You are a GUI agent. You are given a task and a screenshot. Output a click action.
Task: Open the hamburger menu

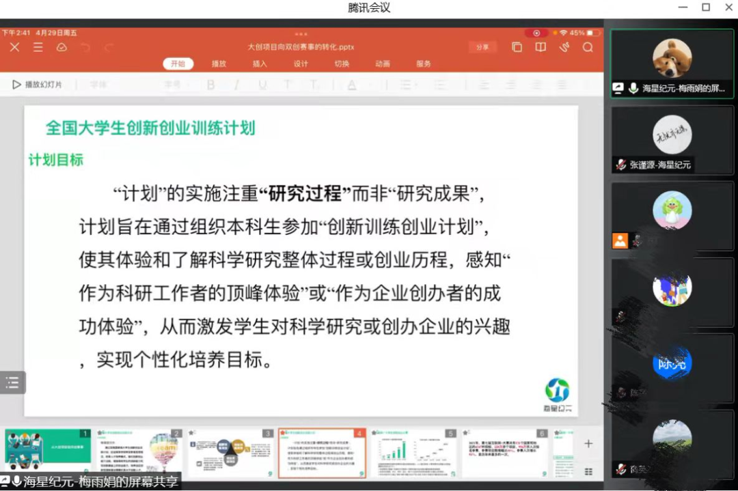[38, 46]
